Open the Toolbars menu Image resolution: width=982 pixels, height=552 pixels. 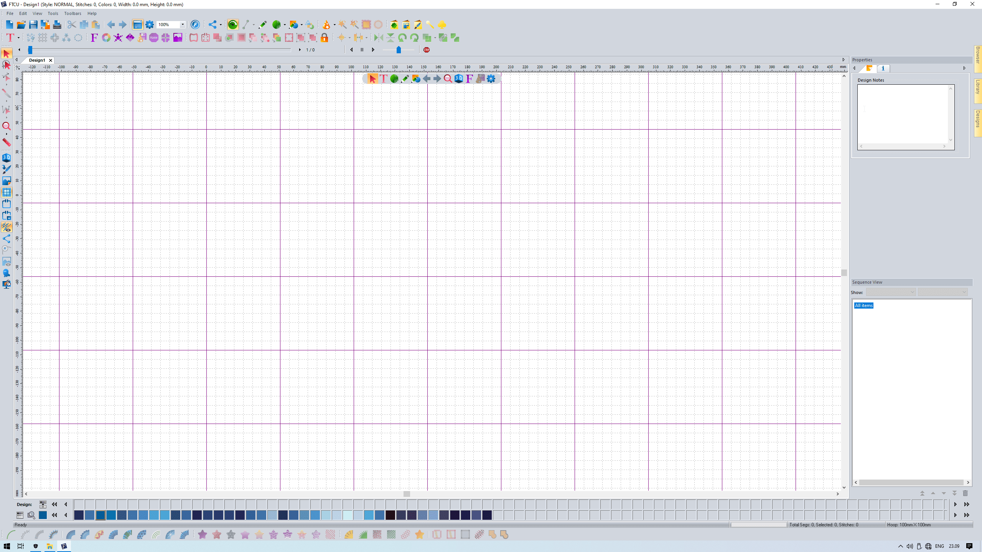click(x=72, y=13)
